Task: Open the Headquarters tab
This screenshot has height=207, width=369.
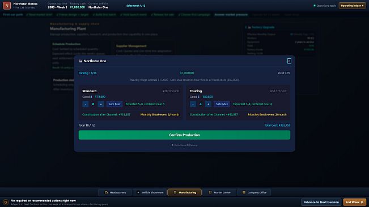Action: tap(115, 192)
